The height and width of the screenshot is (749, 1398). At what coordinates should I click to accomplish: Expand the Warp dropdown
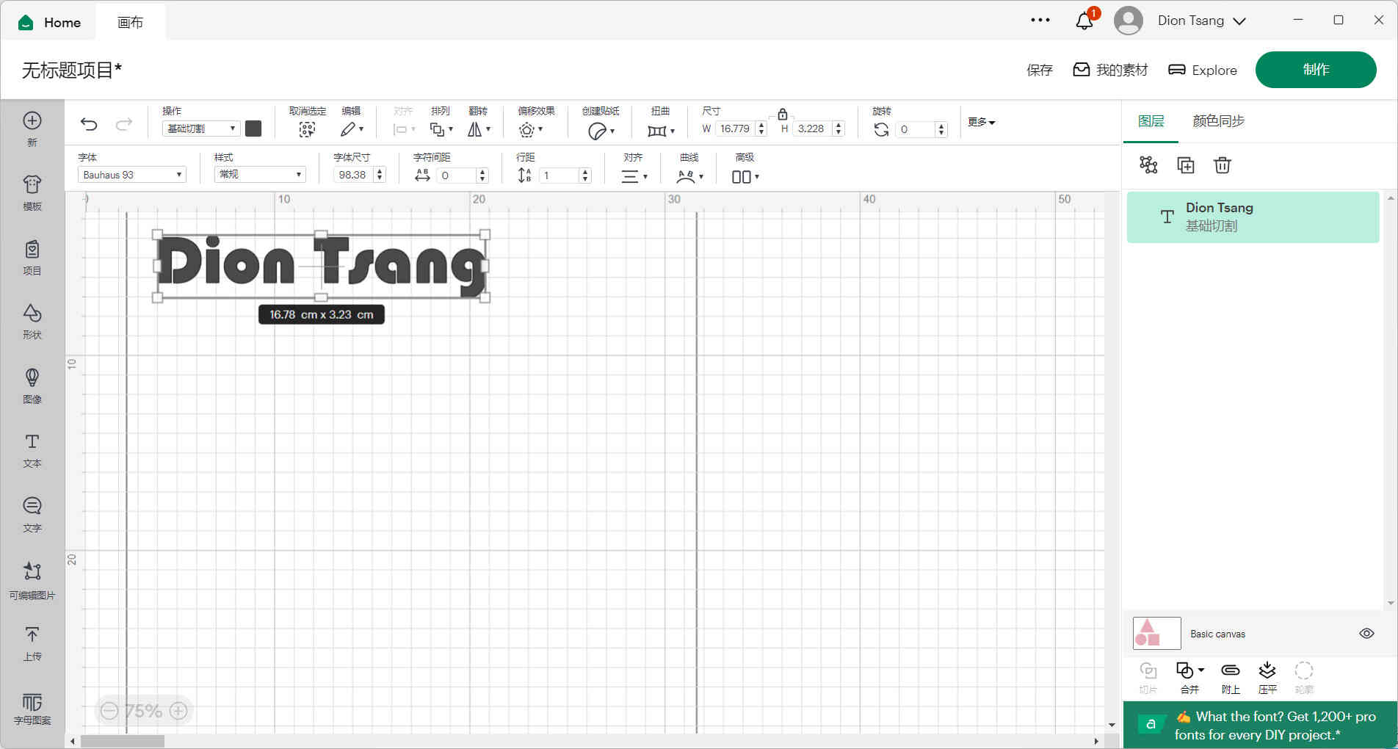click(661, 131)
